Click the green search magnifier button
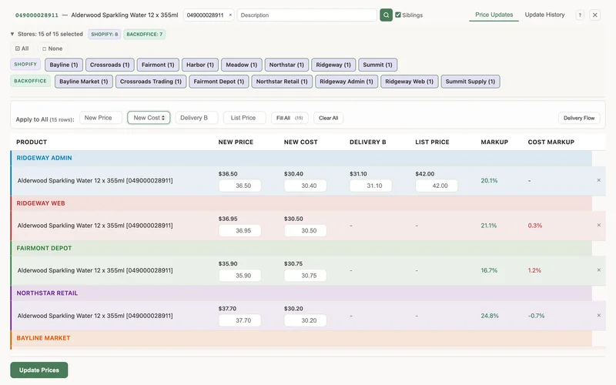This screenshot has width=616, height=385. (x=386, y=15)
